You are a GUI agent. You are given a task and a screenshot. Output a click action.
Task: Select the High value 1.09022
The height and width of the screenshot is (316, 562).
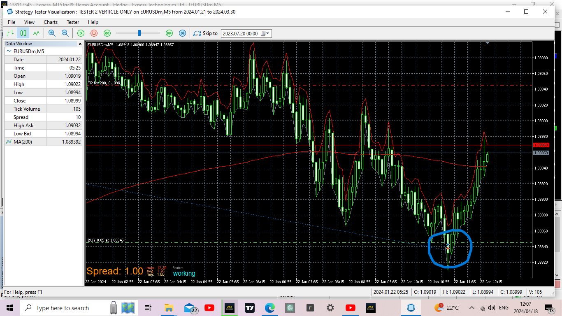pos(74,84)
